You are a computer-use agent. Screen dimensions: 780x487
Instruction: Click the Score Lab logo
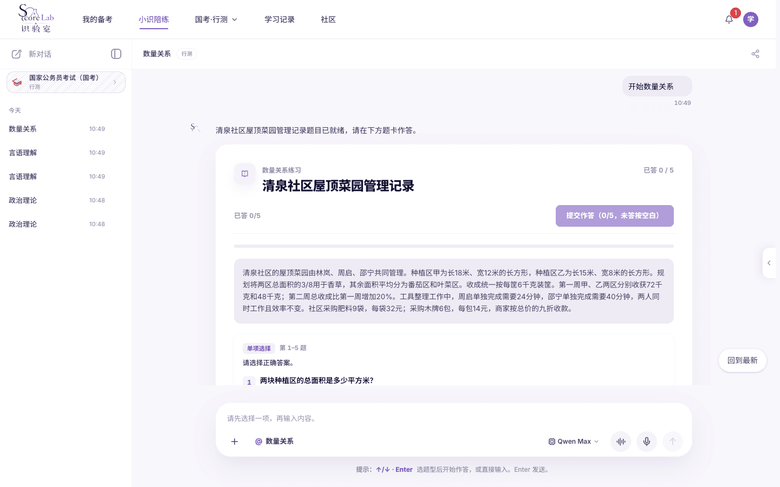(36, 19)
